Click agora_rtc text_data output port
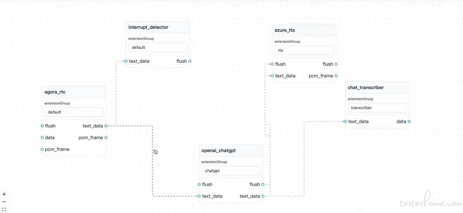 tap(106, 126)
